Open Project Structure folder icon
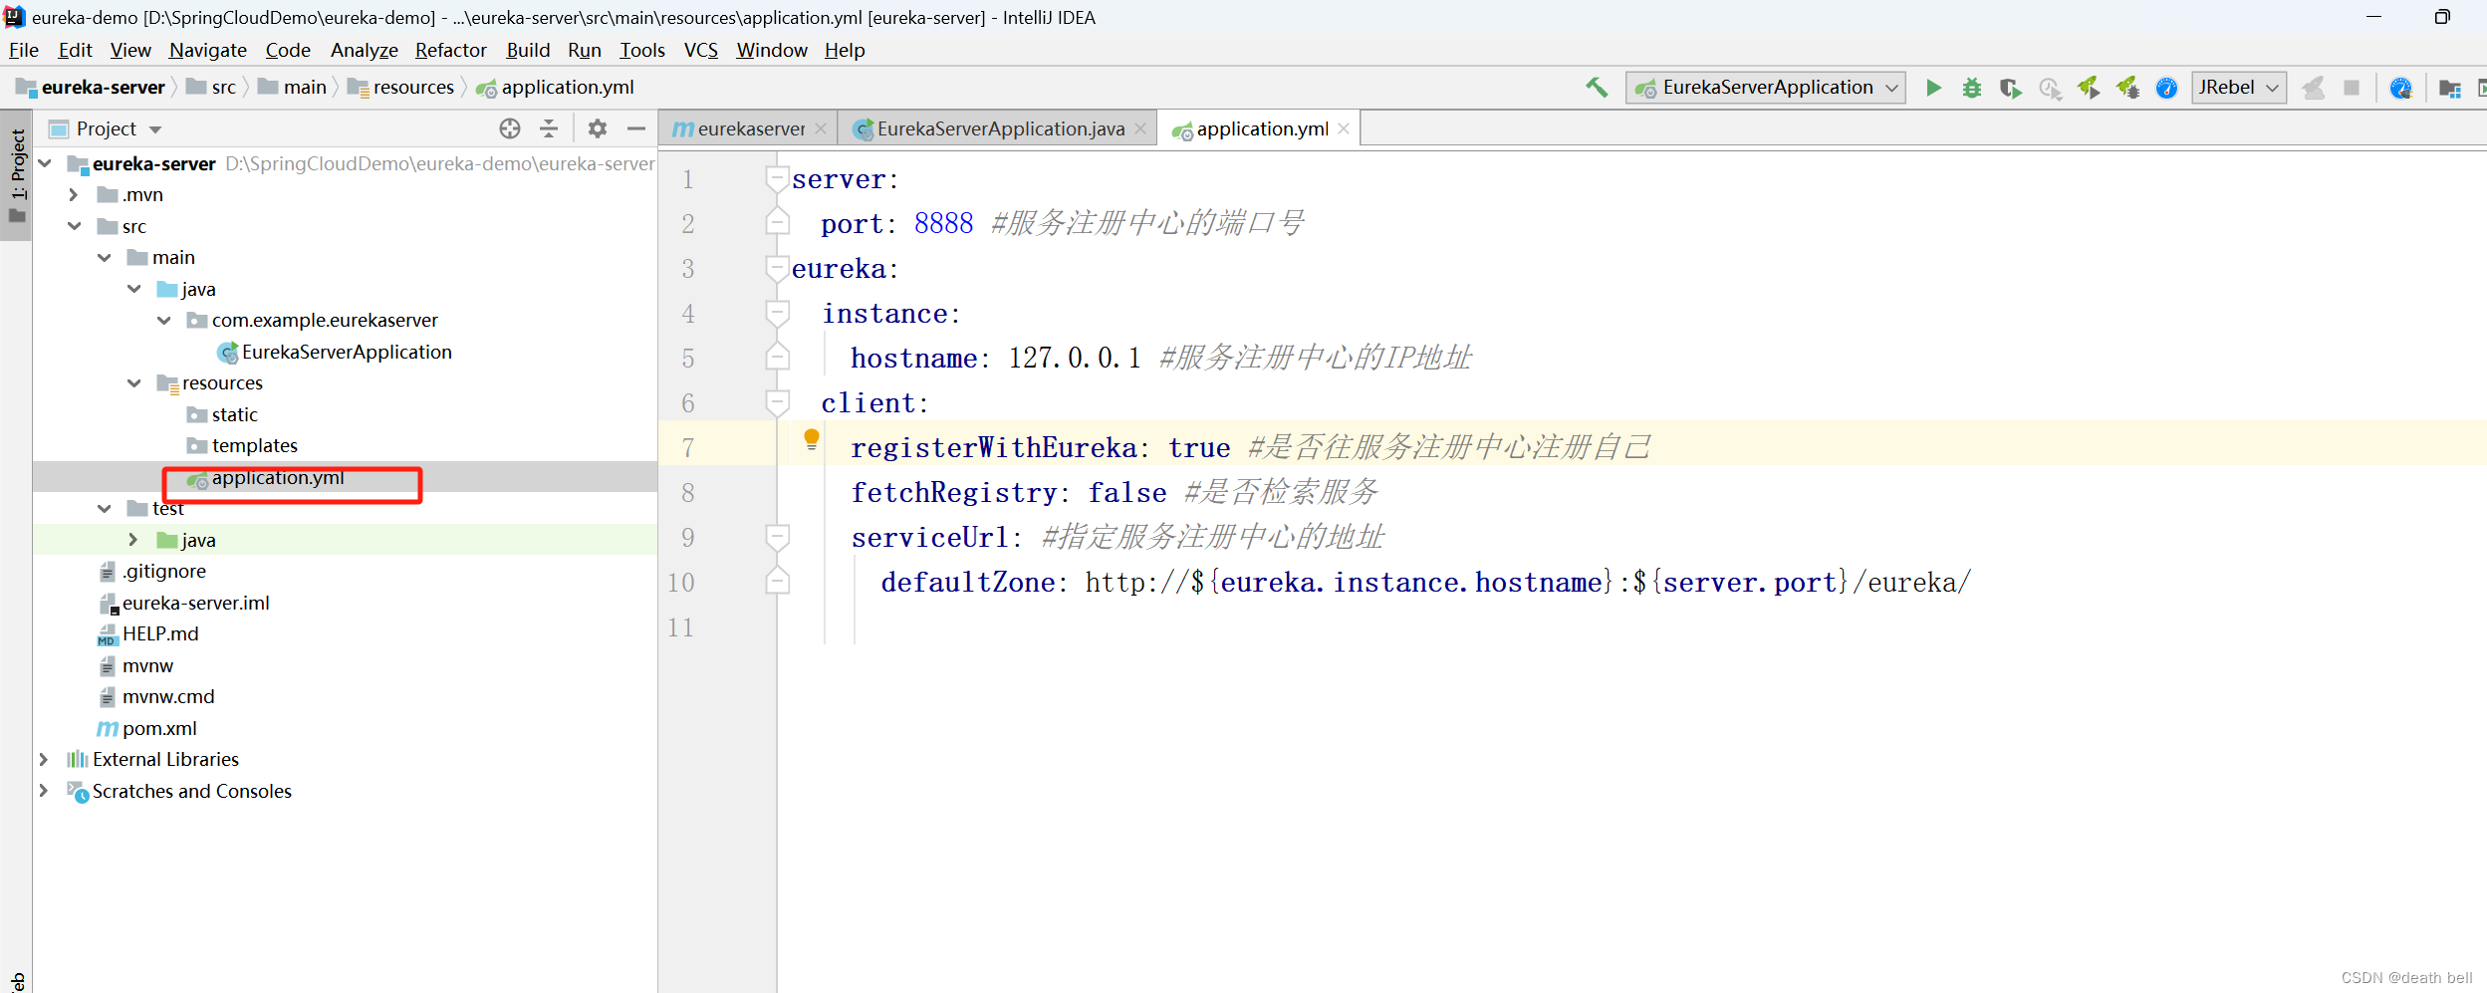 [x=2449, y=88]
